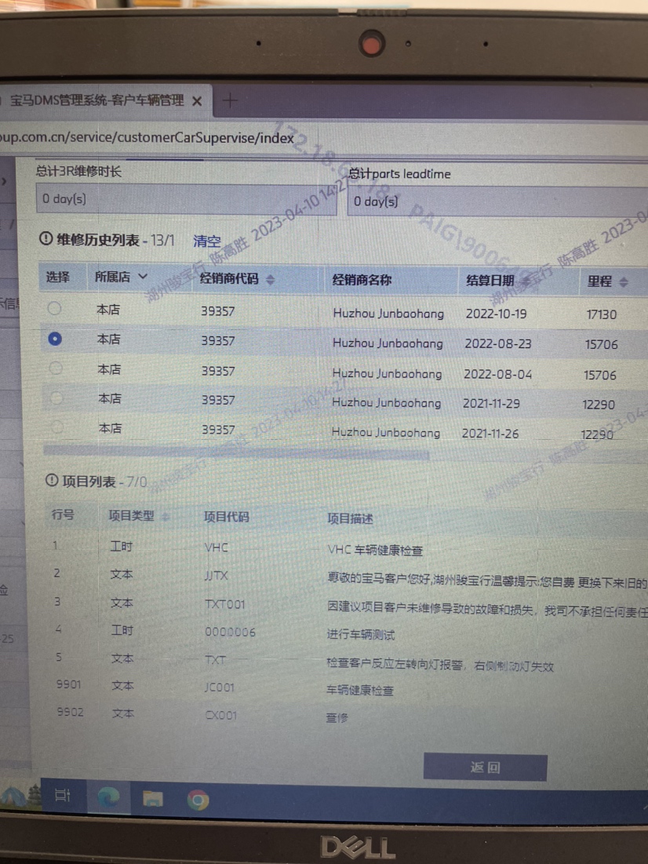Viewport: 648px width, 864px height.
Task: Click the 清空 link to clear the history list
Action: click(207, 241)
